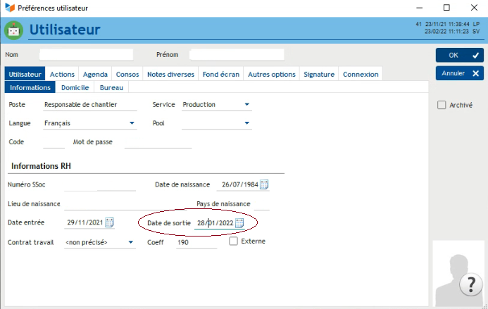The width and height of the screenshot is (488, 309).
Task: Click the green Utilisateur robot icon
Action: (x=13, y=30)
